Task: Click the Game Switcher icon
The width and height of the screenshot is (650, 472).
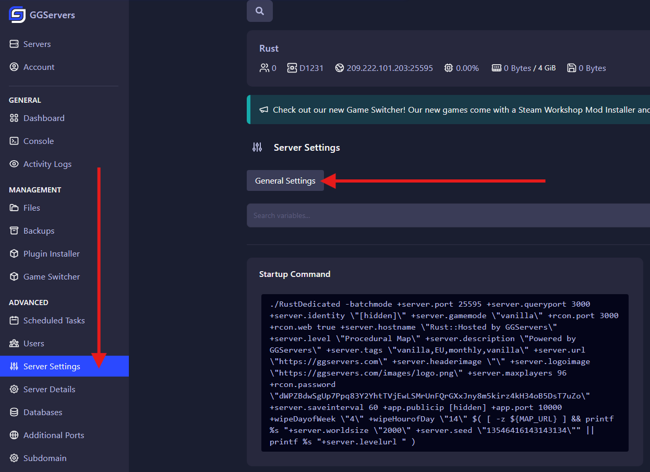Action: click(14, 276)
